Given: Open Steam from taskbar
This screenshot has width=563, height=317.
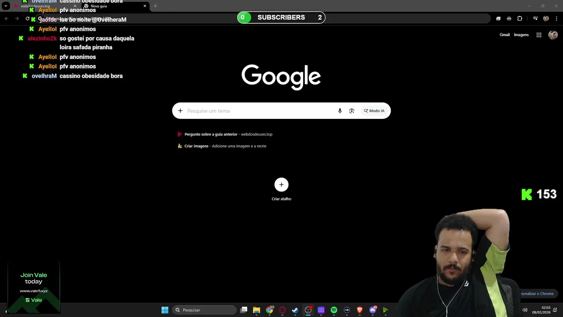Looking at the screenshot, I should point(295,310).
